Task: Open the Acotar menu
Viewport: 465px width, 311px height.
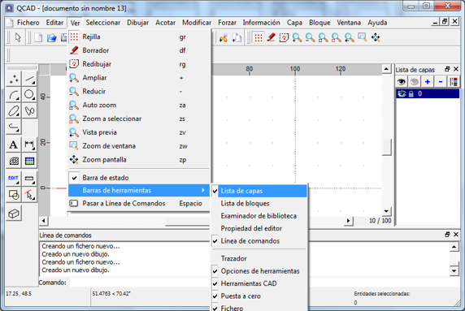Action: pos(165,23)
